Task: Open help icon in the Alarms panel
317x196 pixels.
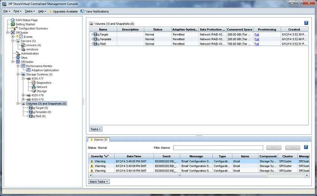Action: [306, 147]
